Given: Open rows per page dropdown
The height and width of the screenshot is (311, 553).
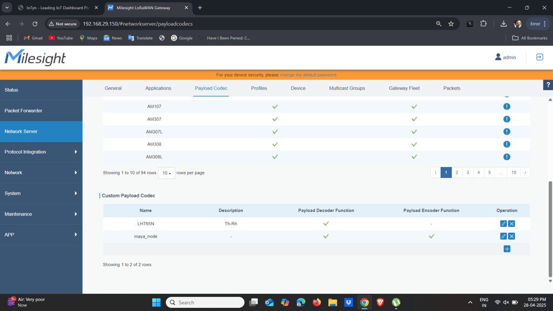Looking at the screenshot, I should tap(166, 173).
